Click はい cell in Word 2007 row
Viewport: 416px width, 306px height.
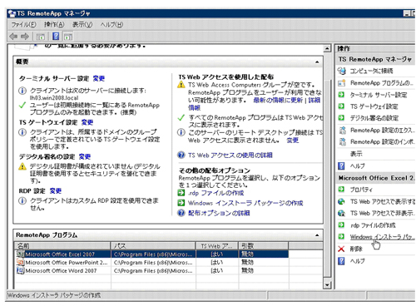point(216,270)
